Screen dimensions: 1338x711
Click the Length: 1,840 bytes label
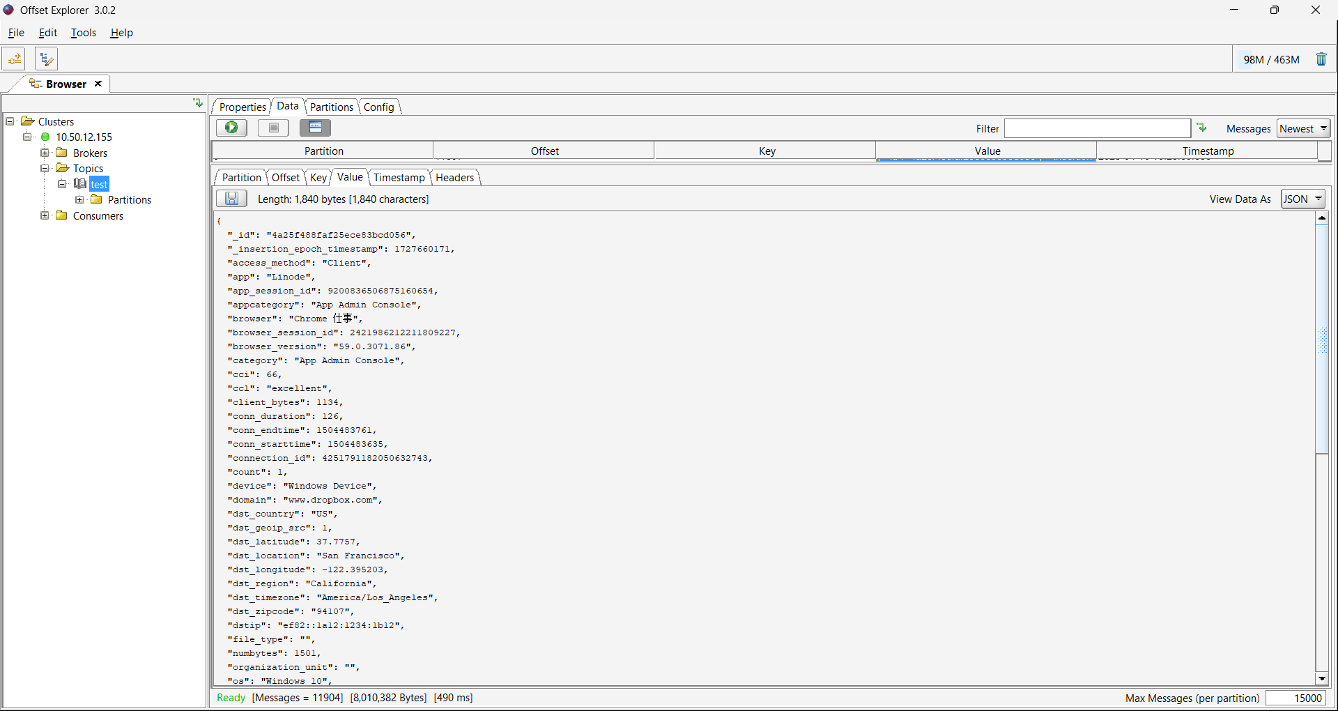(343, 199)
